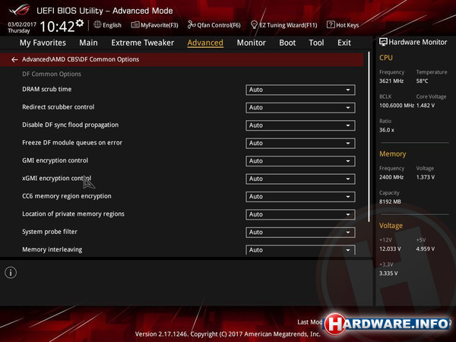This screenshot has width=456, height=342.
Task: Click the back arrow in the breadcrumb
Action: [14, 59]
